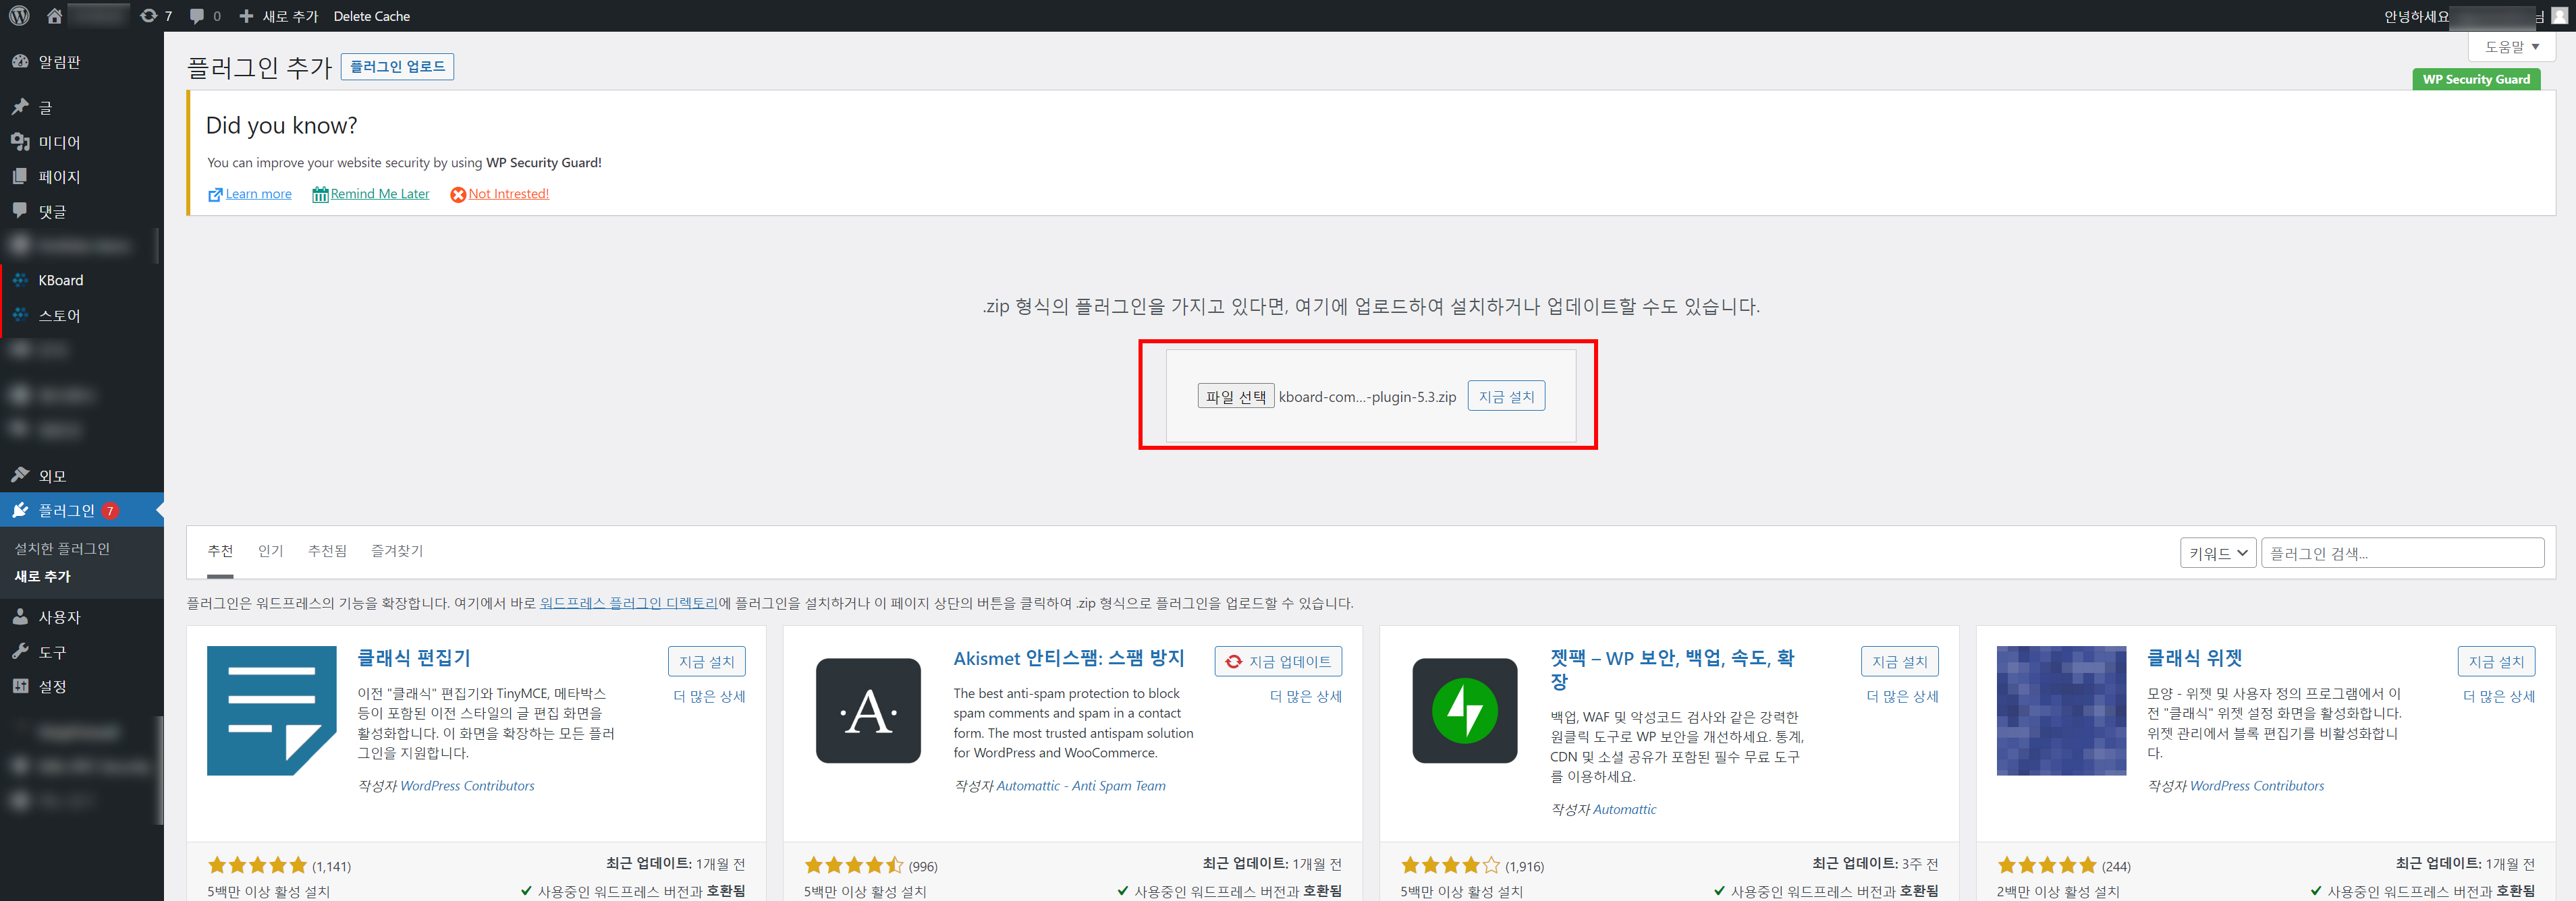Expand the 도움말 help dropdown

click(2511, 47)
